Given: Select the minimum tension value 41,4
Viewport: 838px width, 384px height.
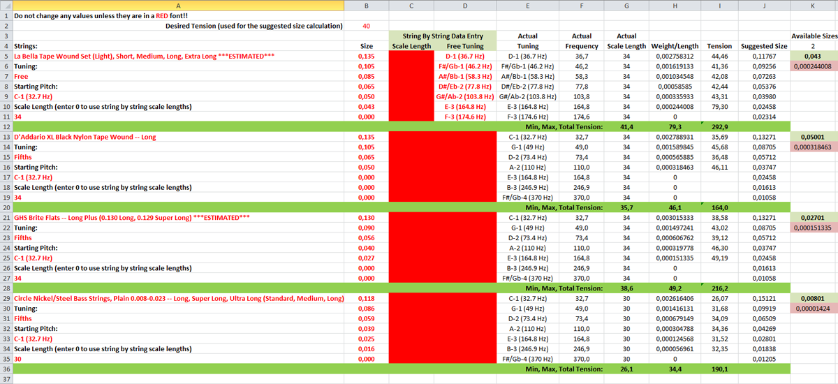Looking at the screenshot, I should click(626, 127).
